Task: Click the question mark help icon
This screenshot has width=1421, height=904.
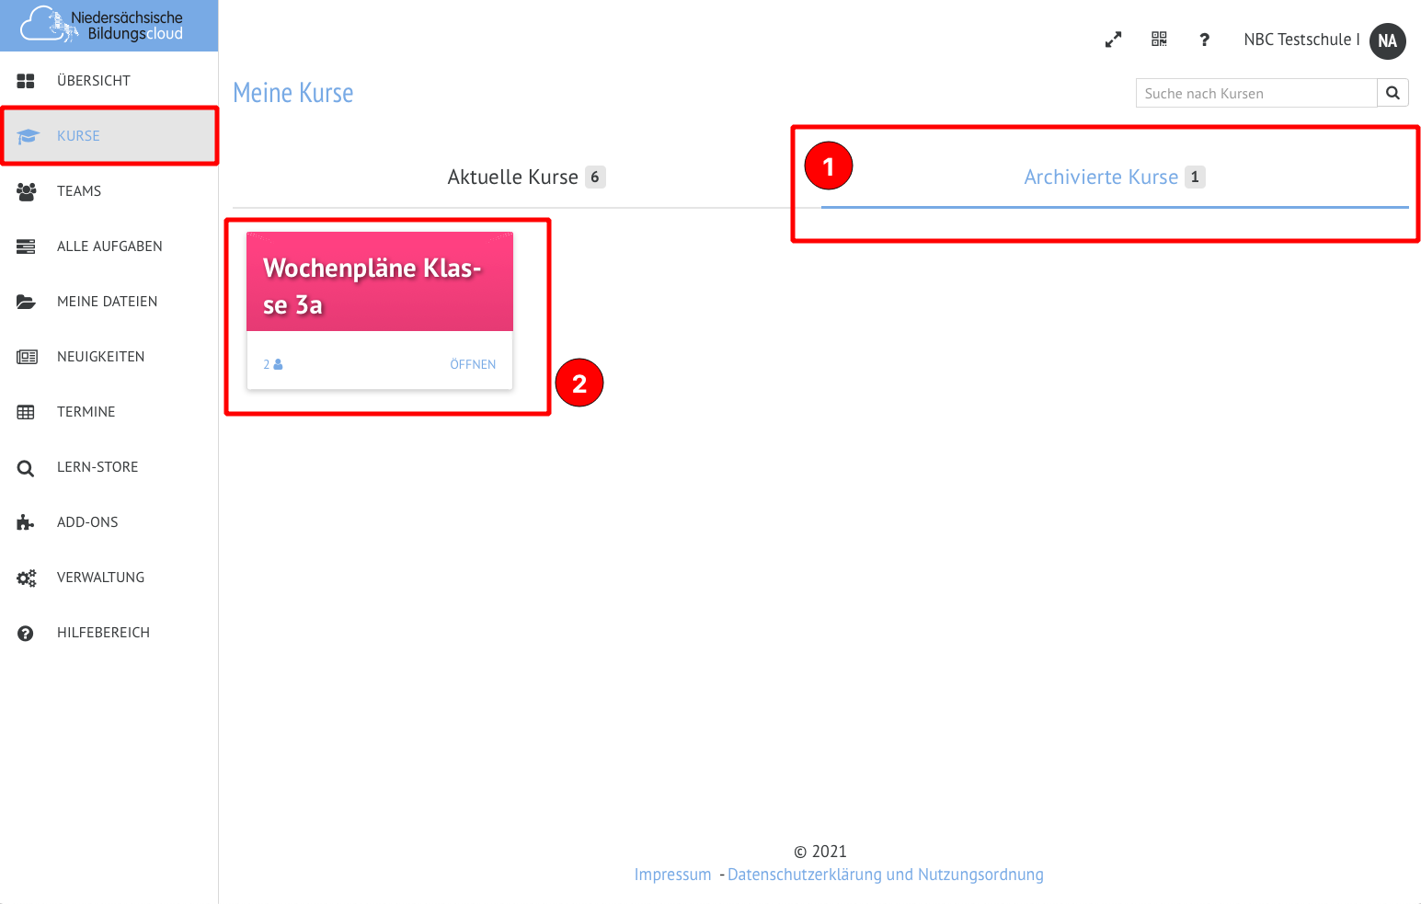Action: click(1204, 40)
